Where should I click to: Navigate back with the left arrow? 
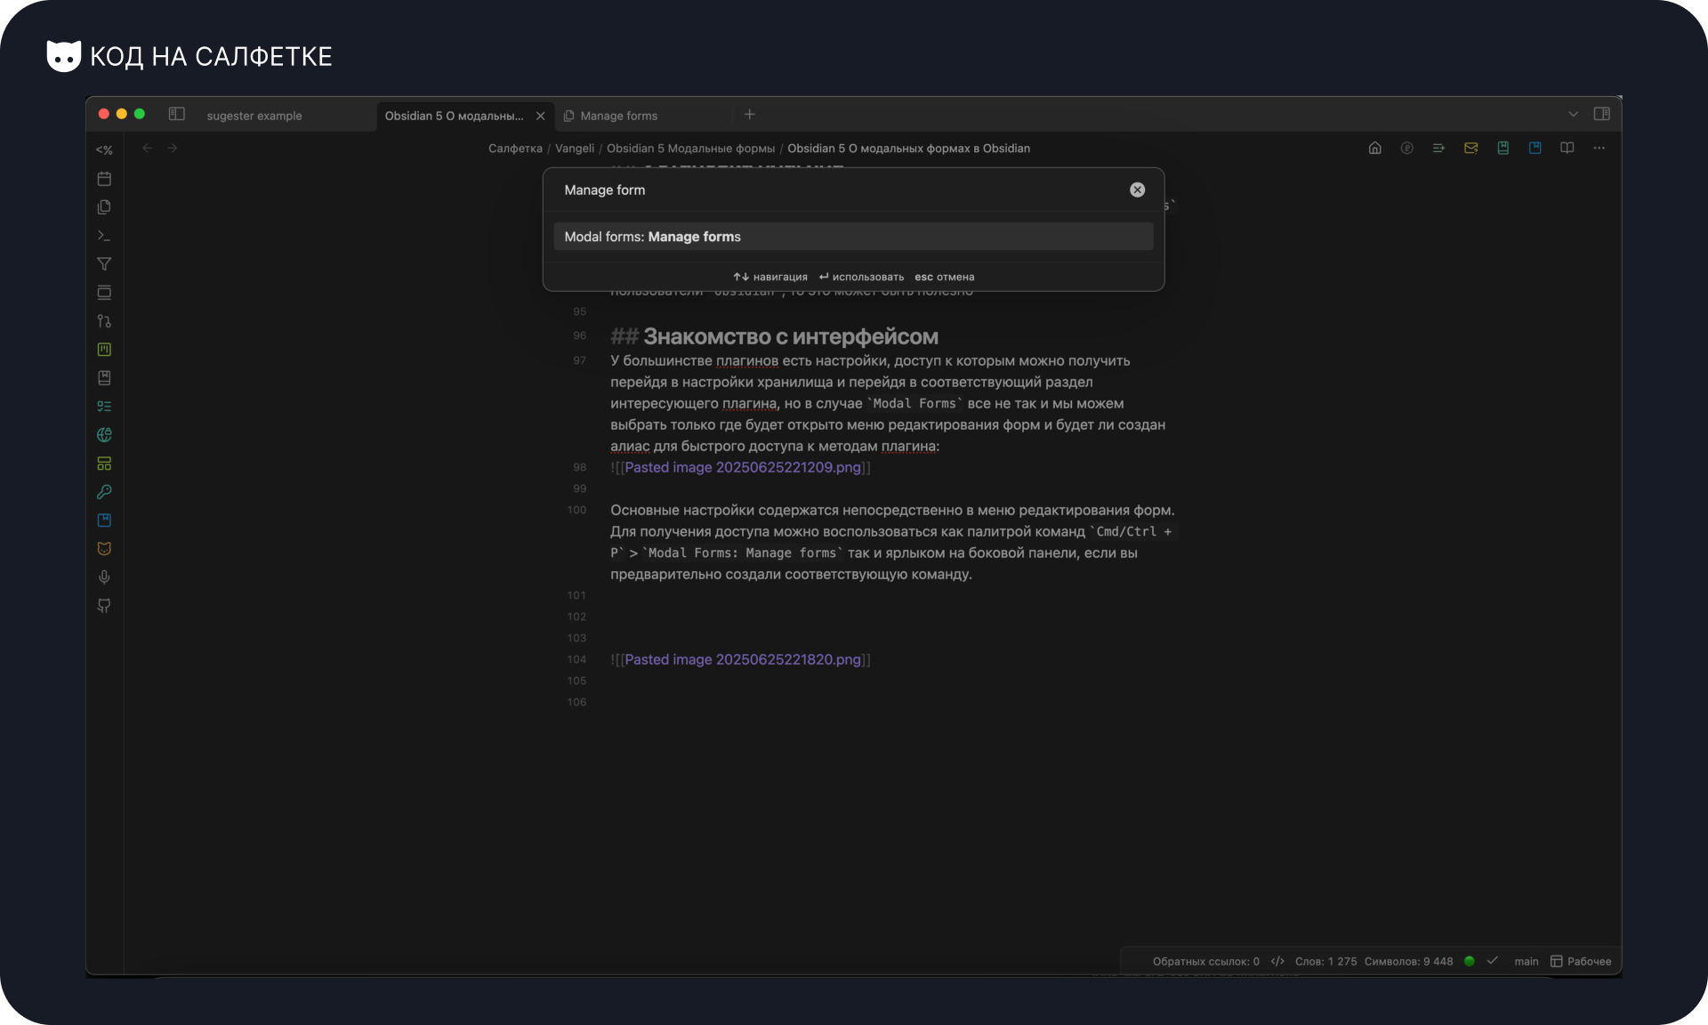[x=148, y=149]
